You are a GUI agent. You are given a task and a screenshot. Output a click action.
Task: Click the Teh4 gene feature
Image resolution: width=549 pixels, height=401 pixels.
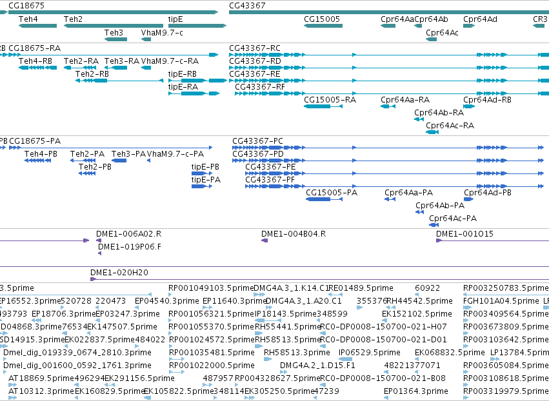click(x=37, y=26)
